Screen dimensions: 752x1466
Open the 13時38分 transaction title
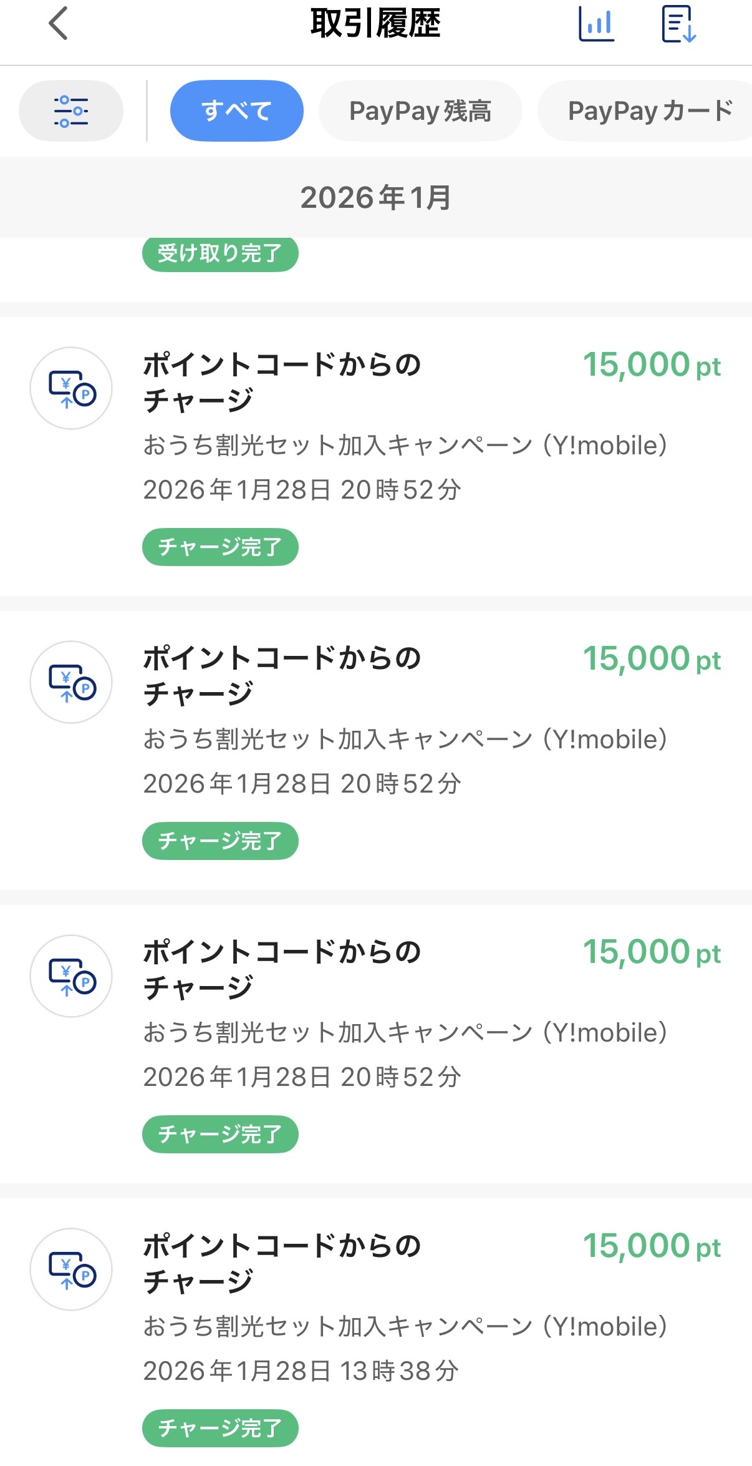pyautogui.click(x=282, y=1263)
